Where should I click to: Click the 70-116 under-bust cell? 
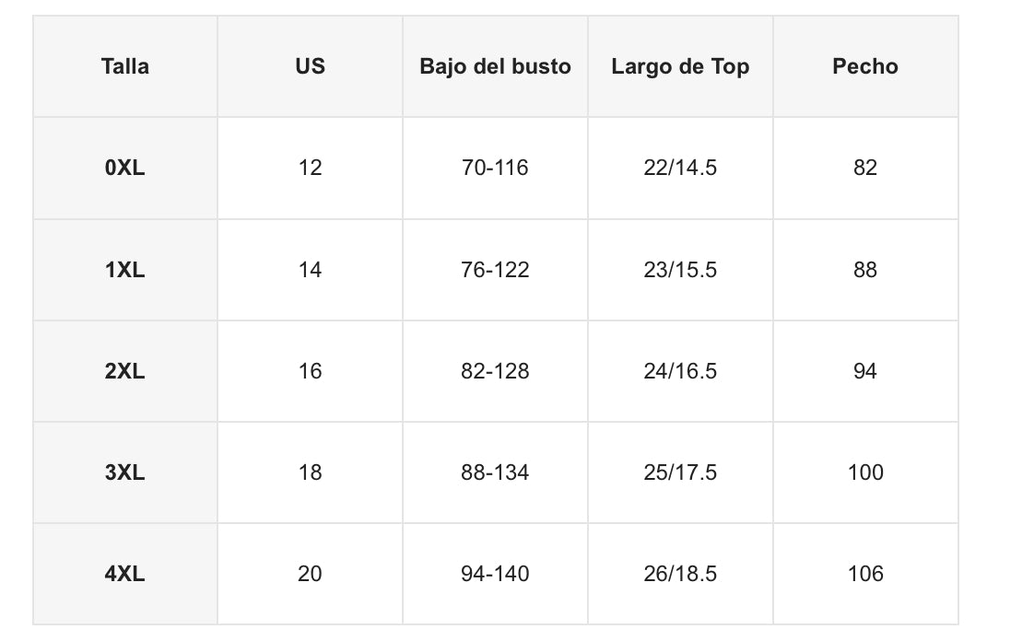(x=495, y=168)
